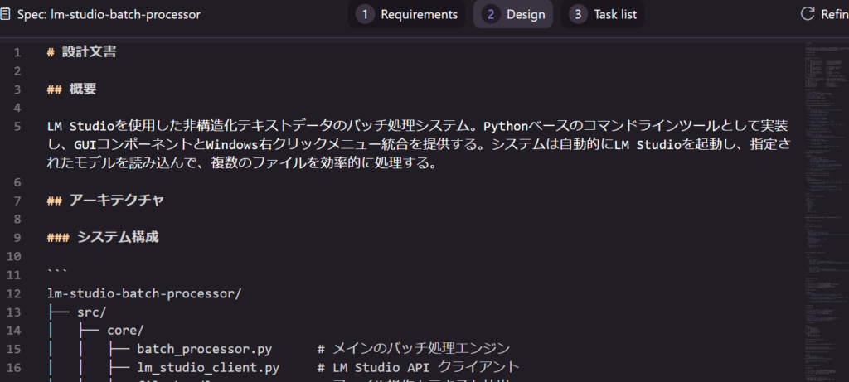Image resolution: width=849 pixels, height=382 pixels.
Task: Click the '# 設計文書' heading line
Action: (81, 52)
